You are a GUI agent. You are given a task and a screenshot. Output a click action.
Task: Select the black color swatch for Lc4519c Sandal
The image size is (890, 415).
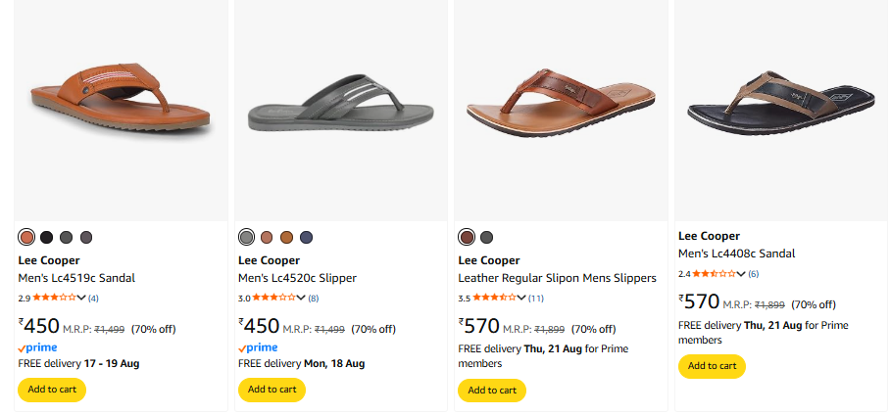pyautogui.click(x=46, y=237)
